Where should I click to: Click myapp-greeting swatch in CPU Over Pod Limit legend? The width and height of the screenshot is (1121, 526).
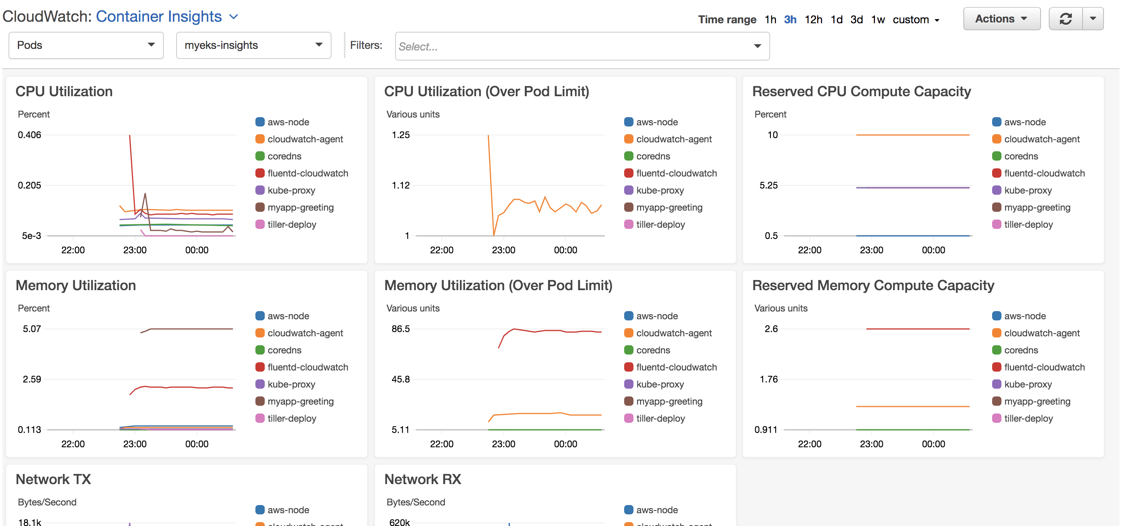coord(628,207)
